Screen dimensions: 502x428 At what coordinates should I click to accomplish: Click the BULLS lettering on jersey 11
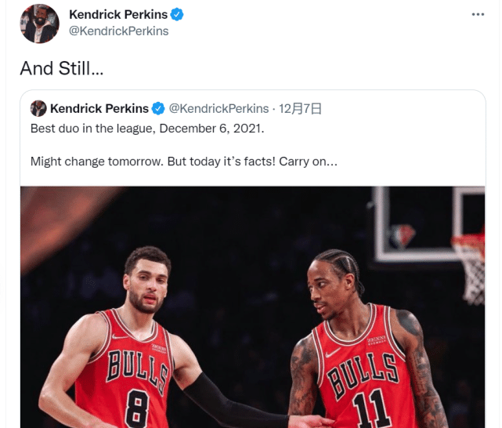coord(363,375)
